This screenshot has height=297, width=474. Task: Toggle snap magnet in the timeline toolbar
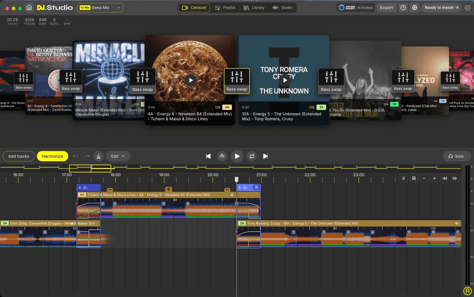click(x=414, y=178)
